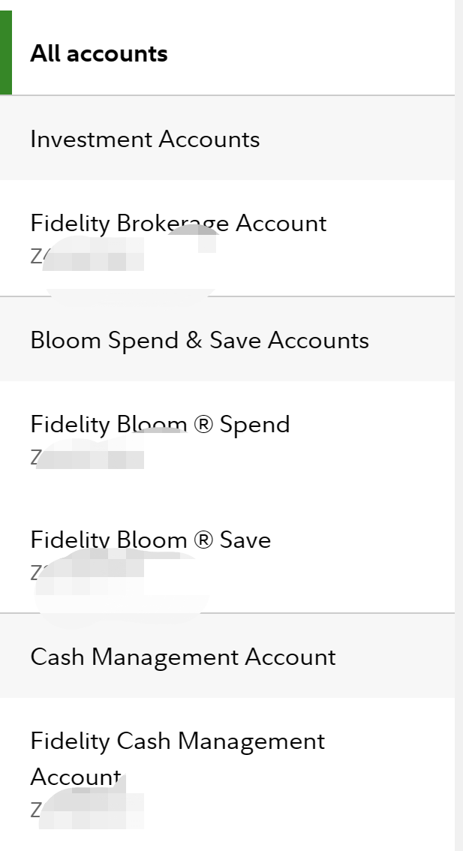The image size is (463, 851).
Task: Click the masked Bloom Spend account number
Action: pos(89,457)
